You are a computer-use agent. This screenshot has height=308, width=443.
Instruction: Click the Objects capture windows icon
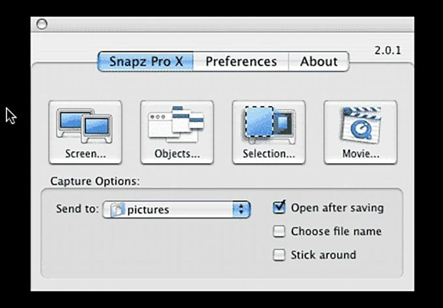pyautogui.click(x=177, y=125)
